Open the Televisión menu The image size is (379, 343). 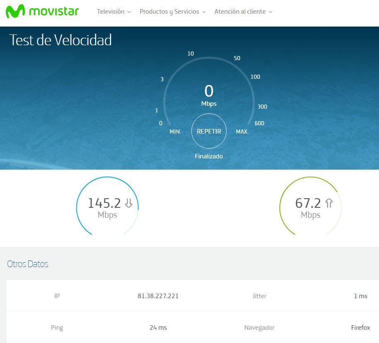click(110, 12)
